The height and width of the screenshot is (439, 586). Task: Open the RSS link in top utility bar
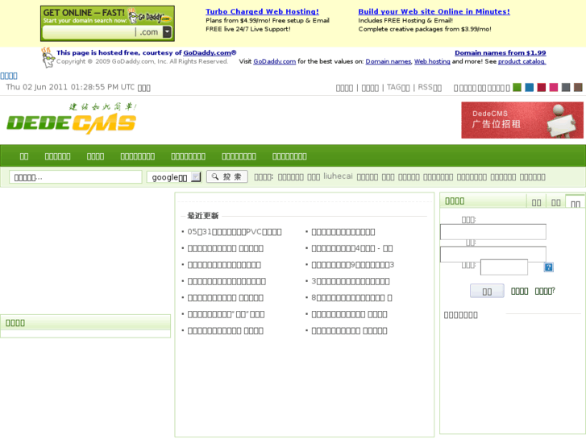pyautogui.click(x=430, y=88)
